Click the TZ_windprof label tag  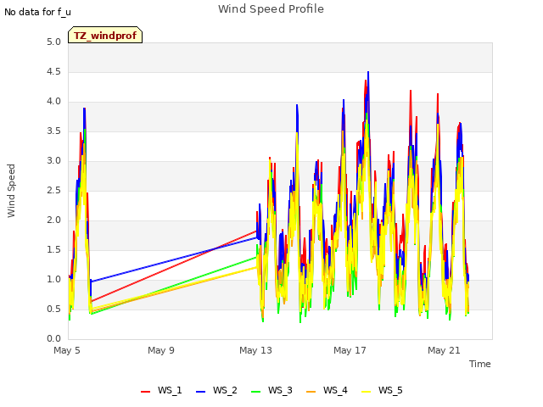tap(105, 35)
